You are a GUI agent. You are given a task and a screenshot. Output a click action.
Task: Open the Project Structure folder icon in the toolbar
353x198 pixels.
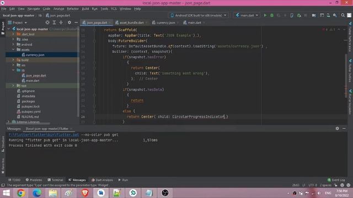click(x=314, y=15)
